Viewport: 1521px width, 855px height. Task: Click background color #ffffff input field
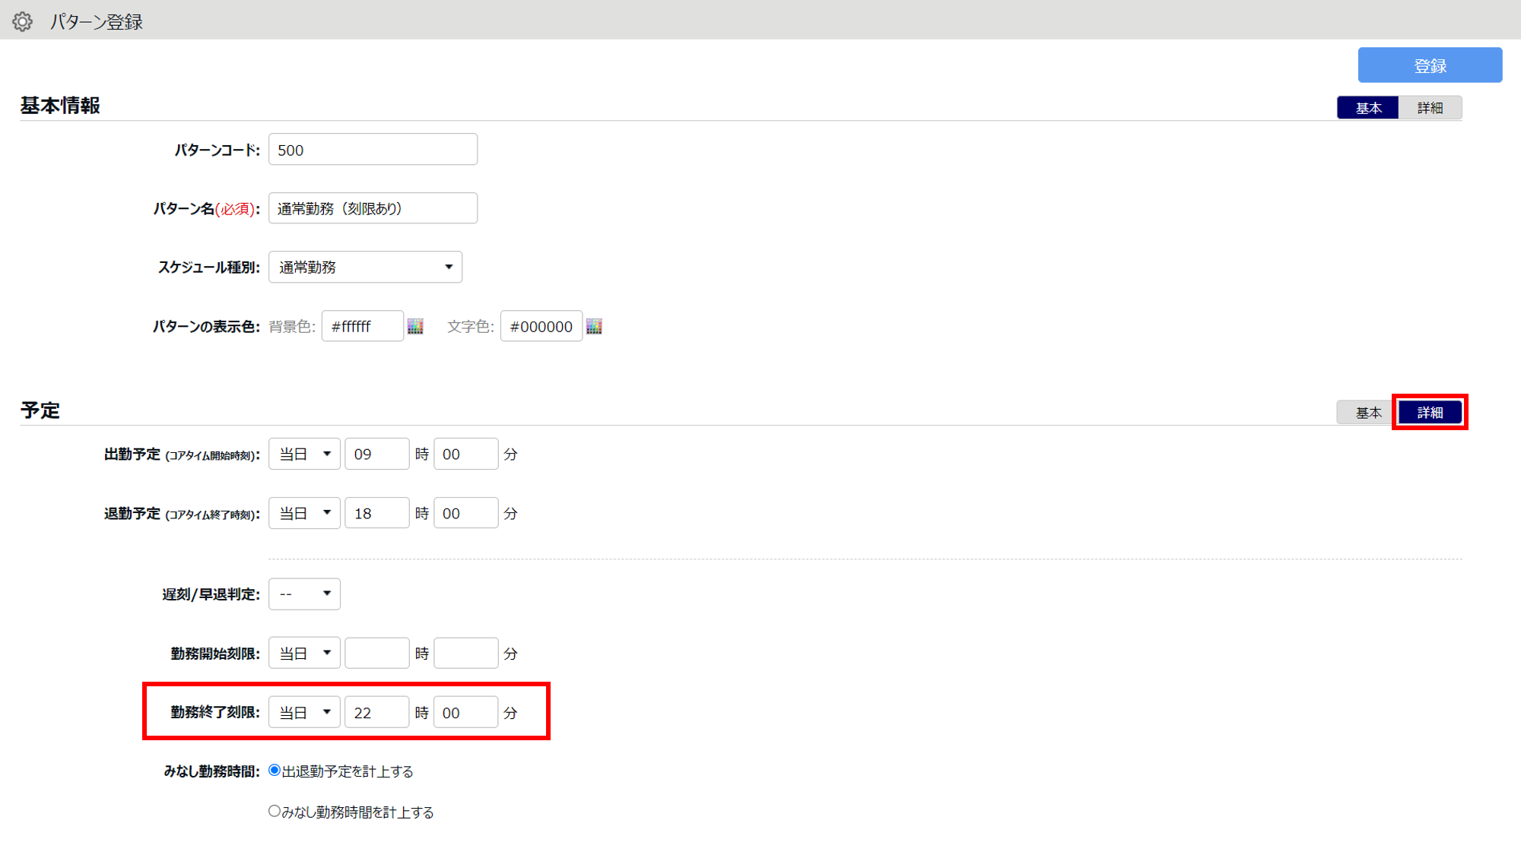point(362,327)
